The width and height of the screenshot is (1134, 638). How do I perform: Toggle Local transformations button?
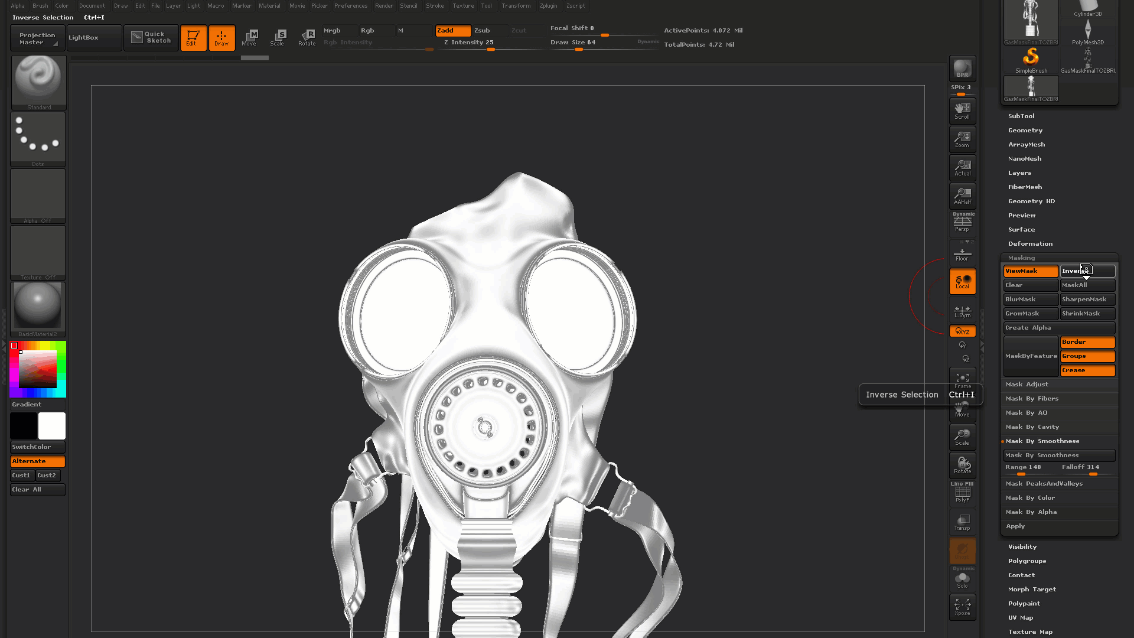pyautogui.click(x=962, y=281)
